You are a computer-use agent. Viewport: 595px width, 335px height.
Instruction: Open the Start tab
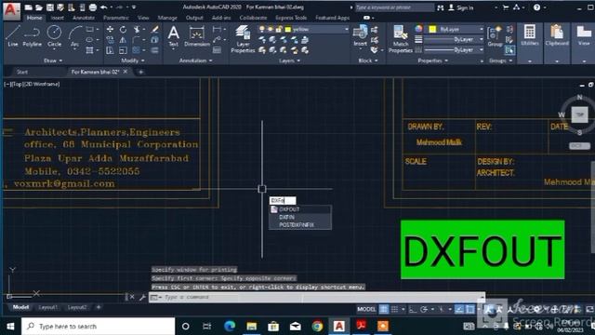tap(22, 72)
